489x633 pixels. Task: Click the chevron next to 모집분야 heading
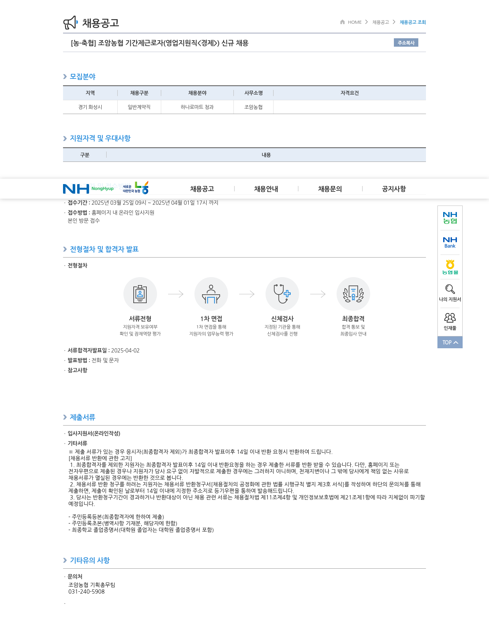[x=65, y=77]
